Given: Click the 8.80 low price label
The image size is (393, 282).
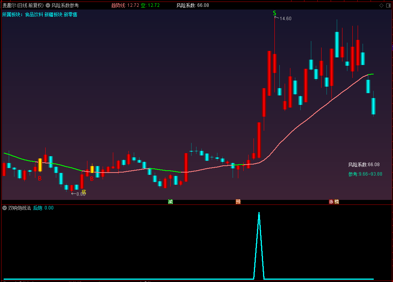Looking at the screenshot, I should pyautogui.click(x=81, y=194).
